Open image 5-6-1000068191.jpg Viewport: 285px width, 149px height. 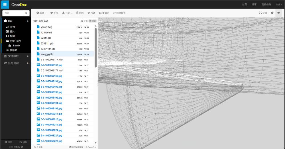coord(51,81)
